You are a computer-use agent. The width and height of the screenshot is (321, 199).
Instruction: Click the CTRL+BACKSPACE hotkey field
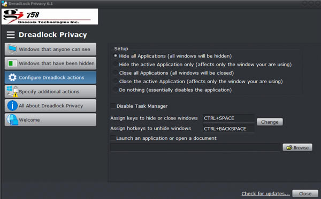point(228,129)
